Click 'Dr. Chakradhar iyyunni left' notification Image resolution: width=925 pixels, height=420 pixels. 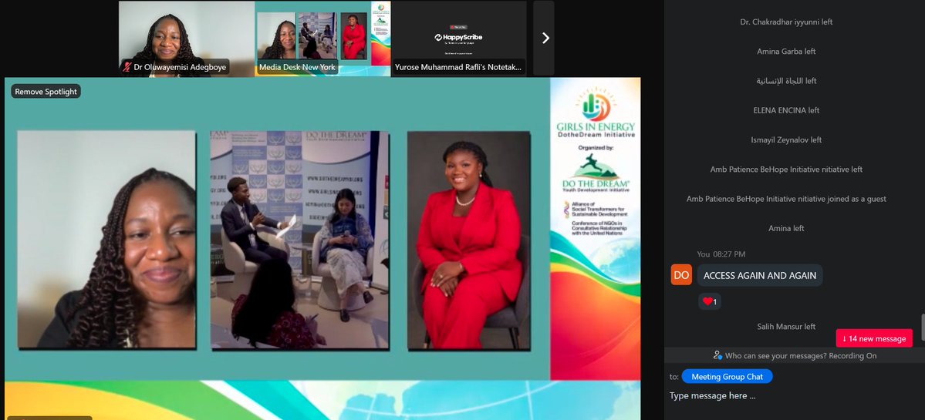tap(786, 22)
